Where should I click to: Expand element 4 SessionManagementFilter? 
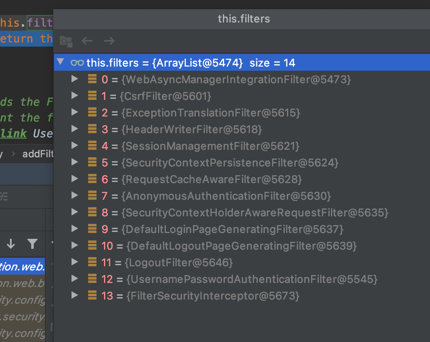(x=74, y=145)
